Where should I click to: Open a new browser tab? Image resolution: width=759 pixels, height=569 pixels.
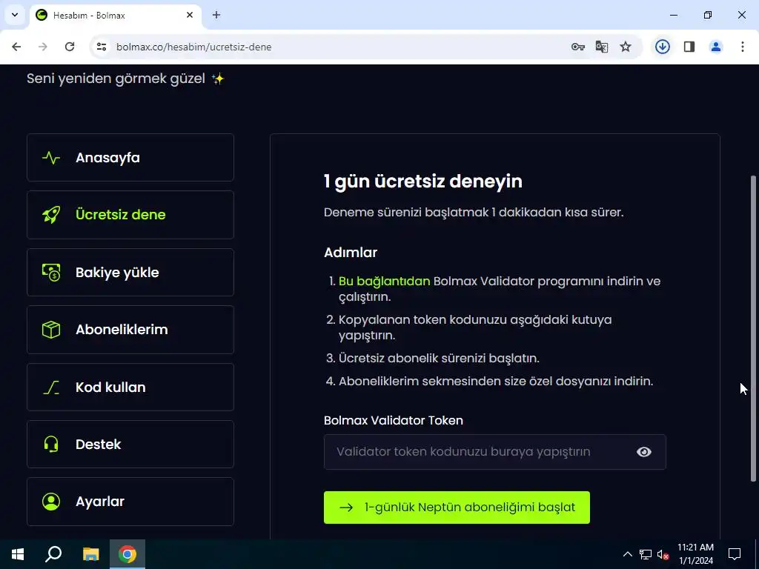(x=216, y=15)
